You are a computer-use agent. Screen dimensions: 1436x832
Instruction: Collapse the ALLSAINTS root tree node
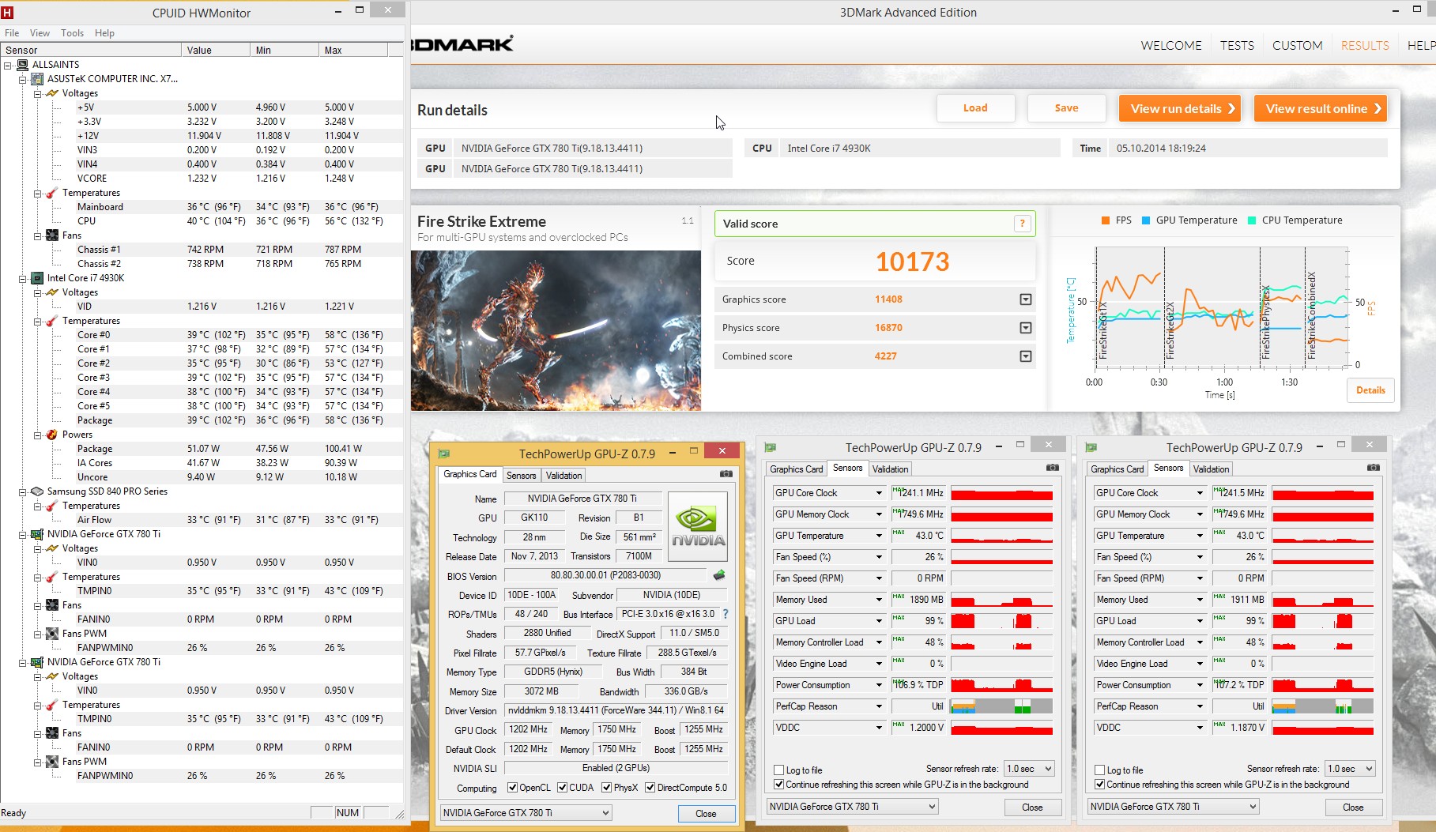coord(8,65)
